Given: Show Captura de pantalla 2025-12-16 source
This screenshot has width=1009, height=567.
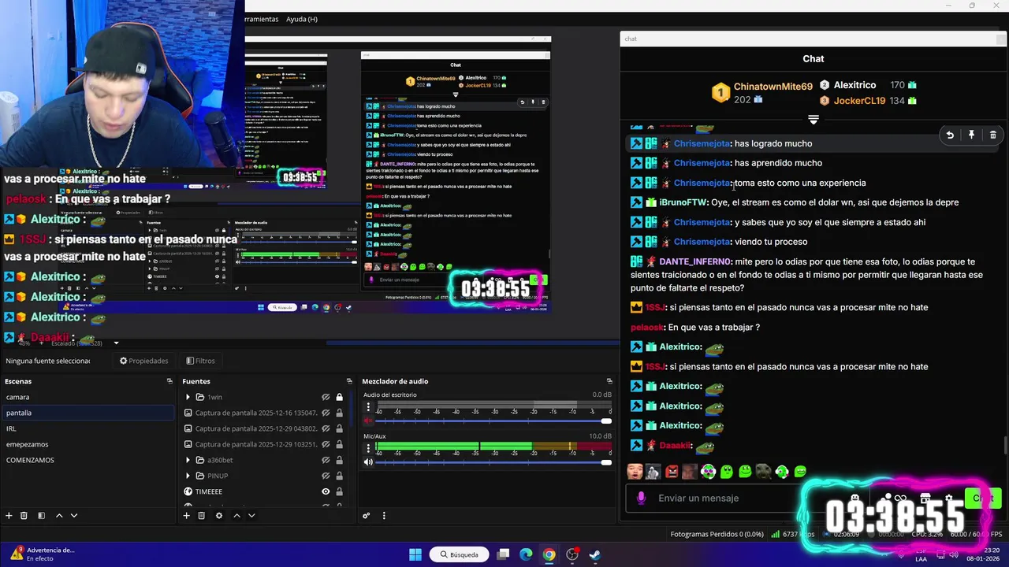Looking at the screenshot, I should point(326,413).
